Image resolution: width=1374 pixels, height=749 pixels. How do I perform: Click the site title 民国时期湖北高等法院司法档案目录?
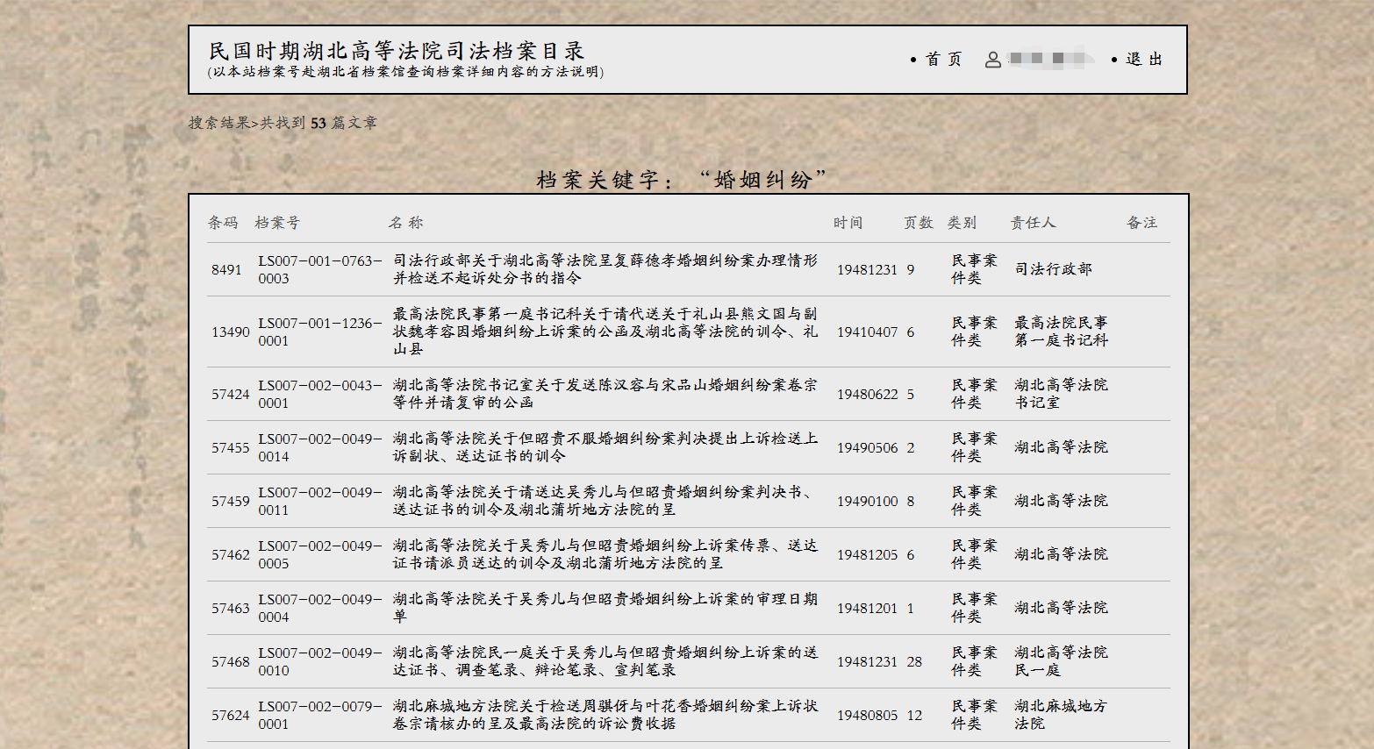pos(397,51)
